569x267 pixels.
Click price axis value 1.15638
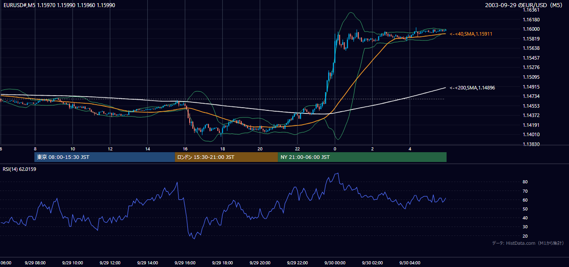pyautogui.click(x=531, y=48)
